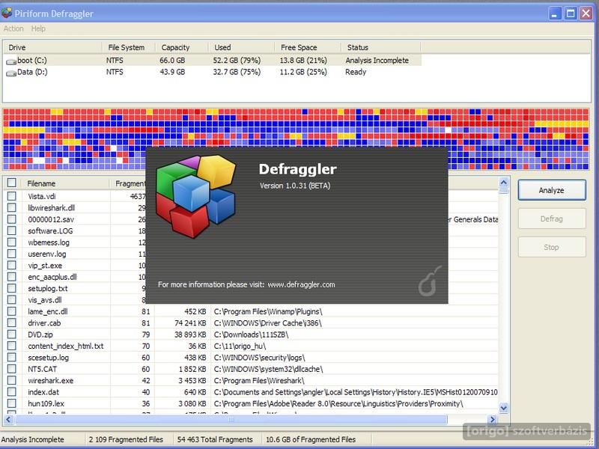Image resolution: width=599 pixels, height=449 pixels.
Task: Check the box for vip_st.exe
Action: 12,265
